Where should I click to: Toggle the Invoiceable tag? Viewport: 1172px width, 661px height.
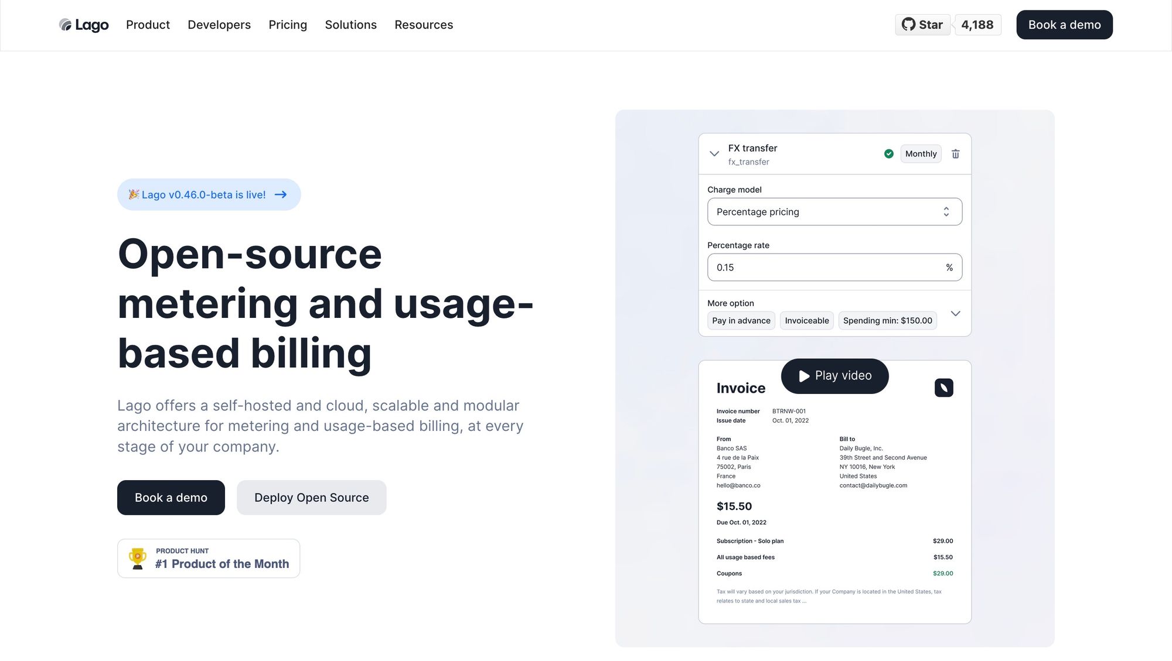pyautogui.click(x=806, y=321)
